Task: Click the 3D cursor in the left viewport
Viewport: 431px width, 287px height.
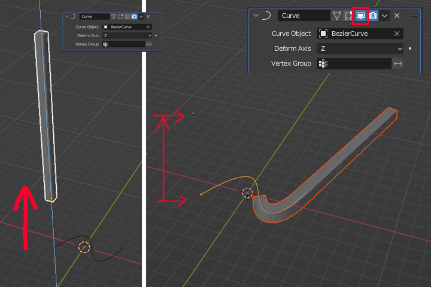Action: tap(84, 247)
